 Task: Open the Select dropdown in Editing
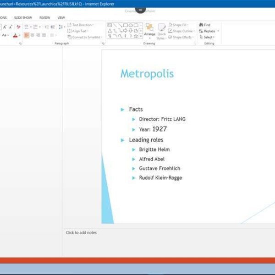point(207,37)
